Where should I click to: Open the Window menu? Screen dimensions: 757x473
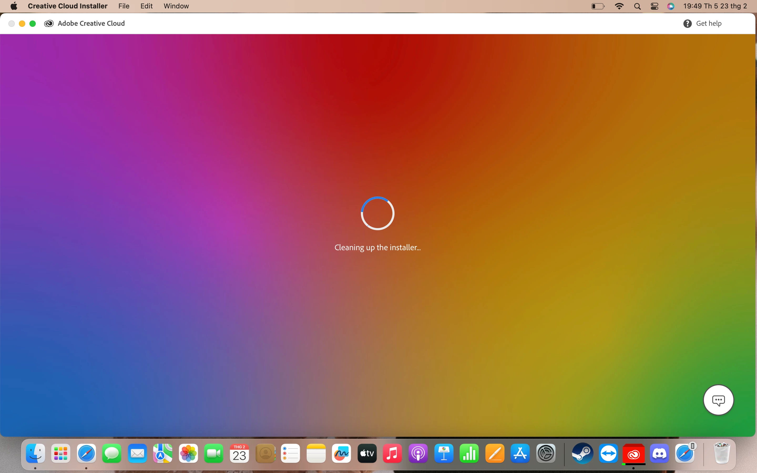coord(176,6)
